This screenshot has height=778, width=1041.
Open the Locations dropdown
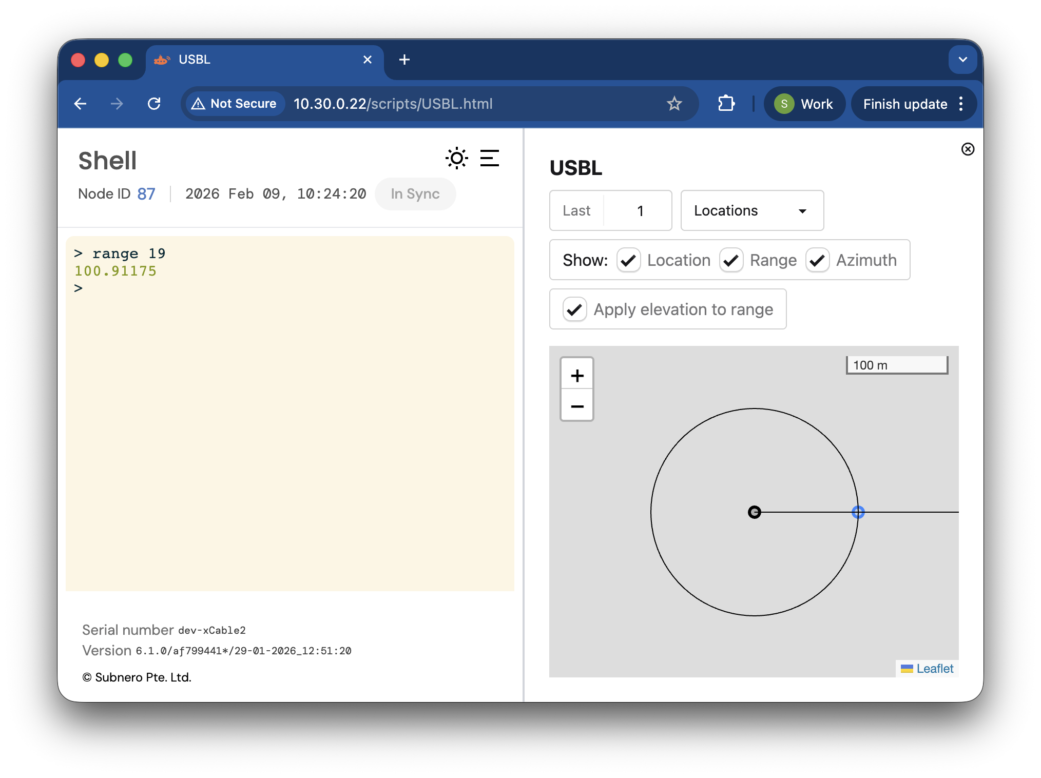tap(751, 211)
